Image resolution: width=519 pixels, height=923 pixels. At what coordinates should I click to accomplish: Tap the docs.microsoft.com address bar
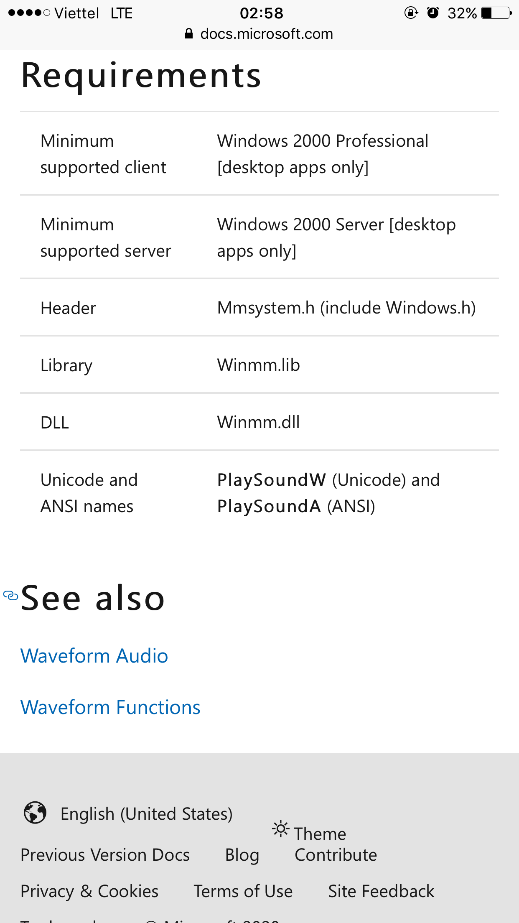click(x=266, y=34)
